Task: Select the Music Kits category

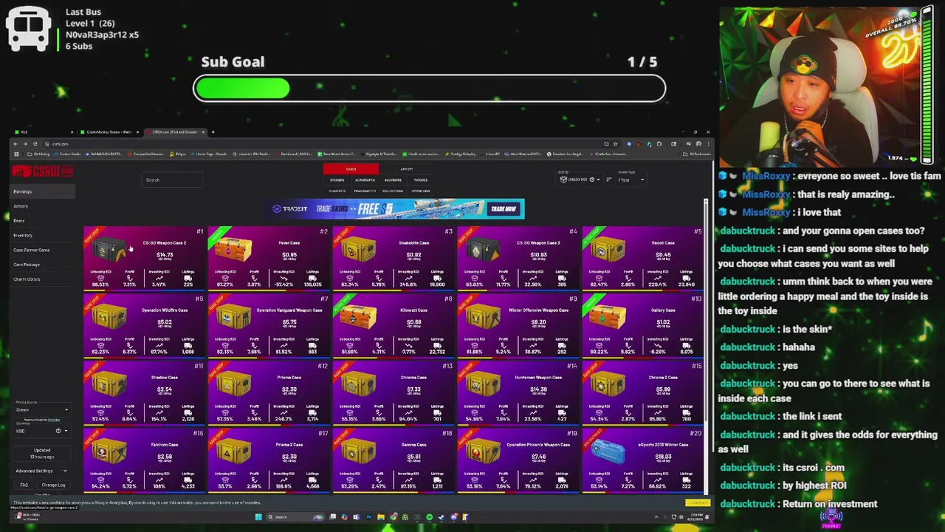Action: (x=337, y=191)
